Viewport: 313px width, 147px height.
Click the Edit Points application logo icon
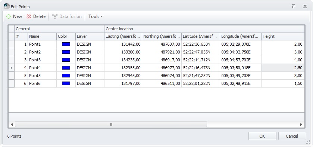(7, 6)
